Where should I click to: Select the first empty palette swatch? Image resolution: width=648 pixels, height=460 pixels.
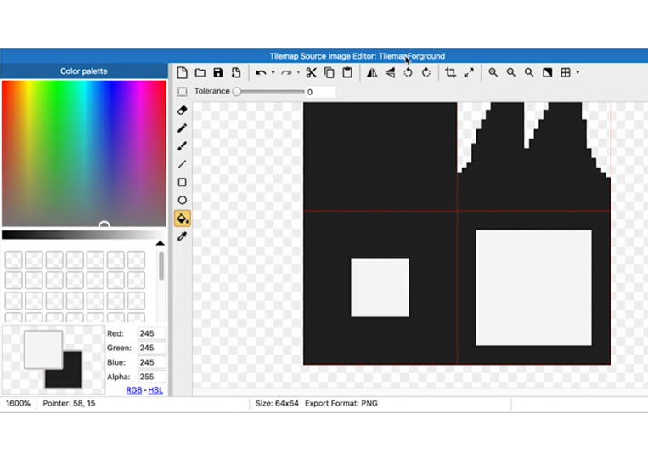tap(14, 260)
